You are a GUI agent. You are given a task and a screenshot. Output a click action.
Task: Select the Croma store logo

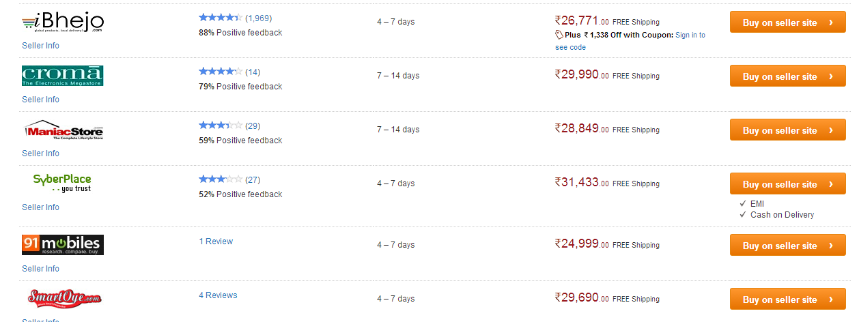pyautogui.click(x=63, y=75)
